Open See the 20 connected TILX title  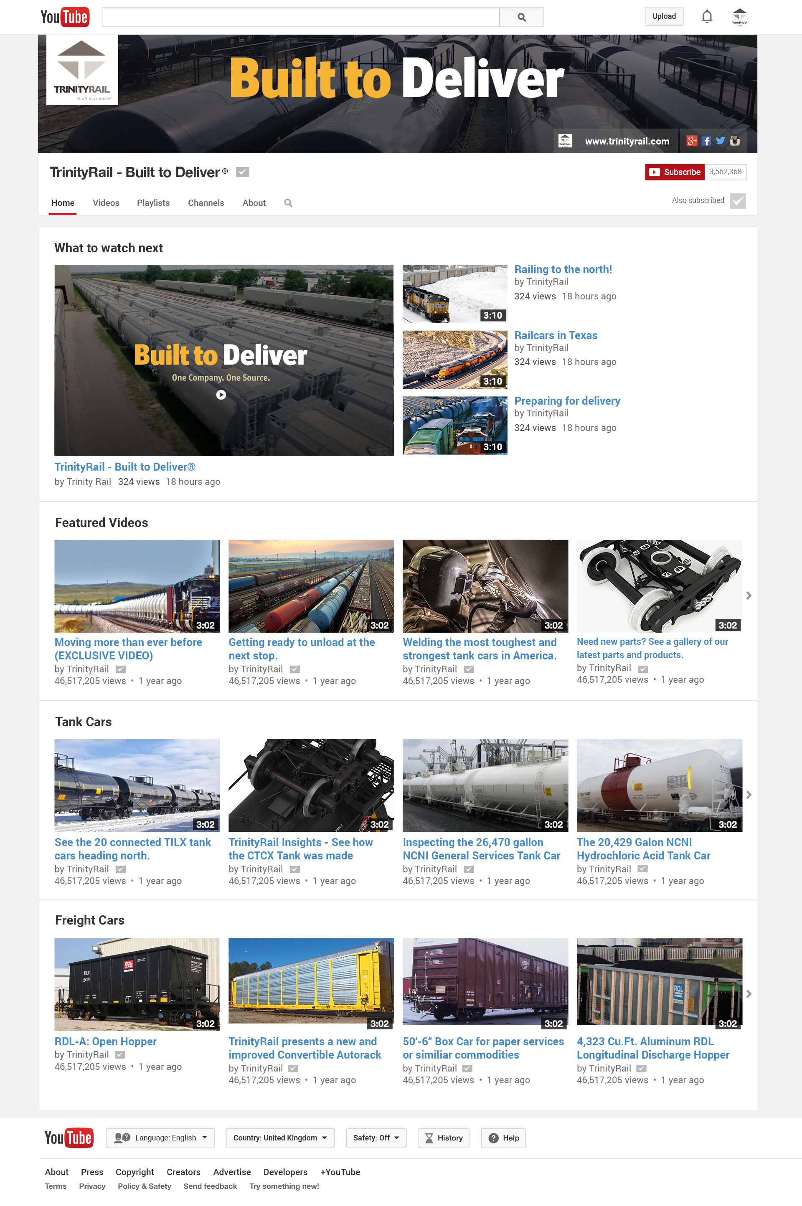tap(133, 849)
